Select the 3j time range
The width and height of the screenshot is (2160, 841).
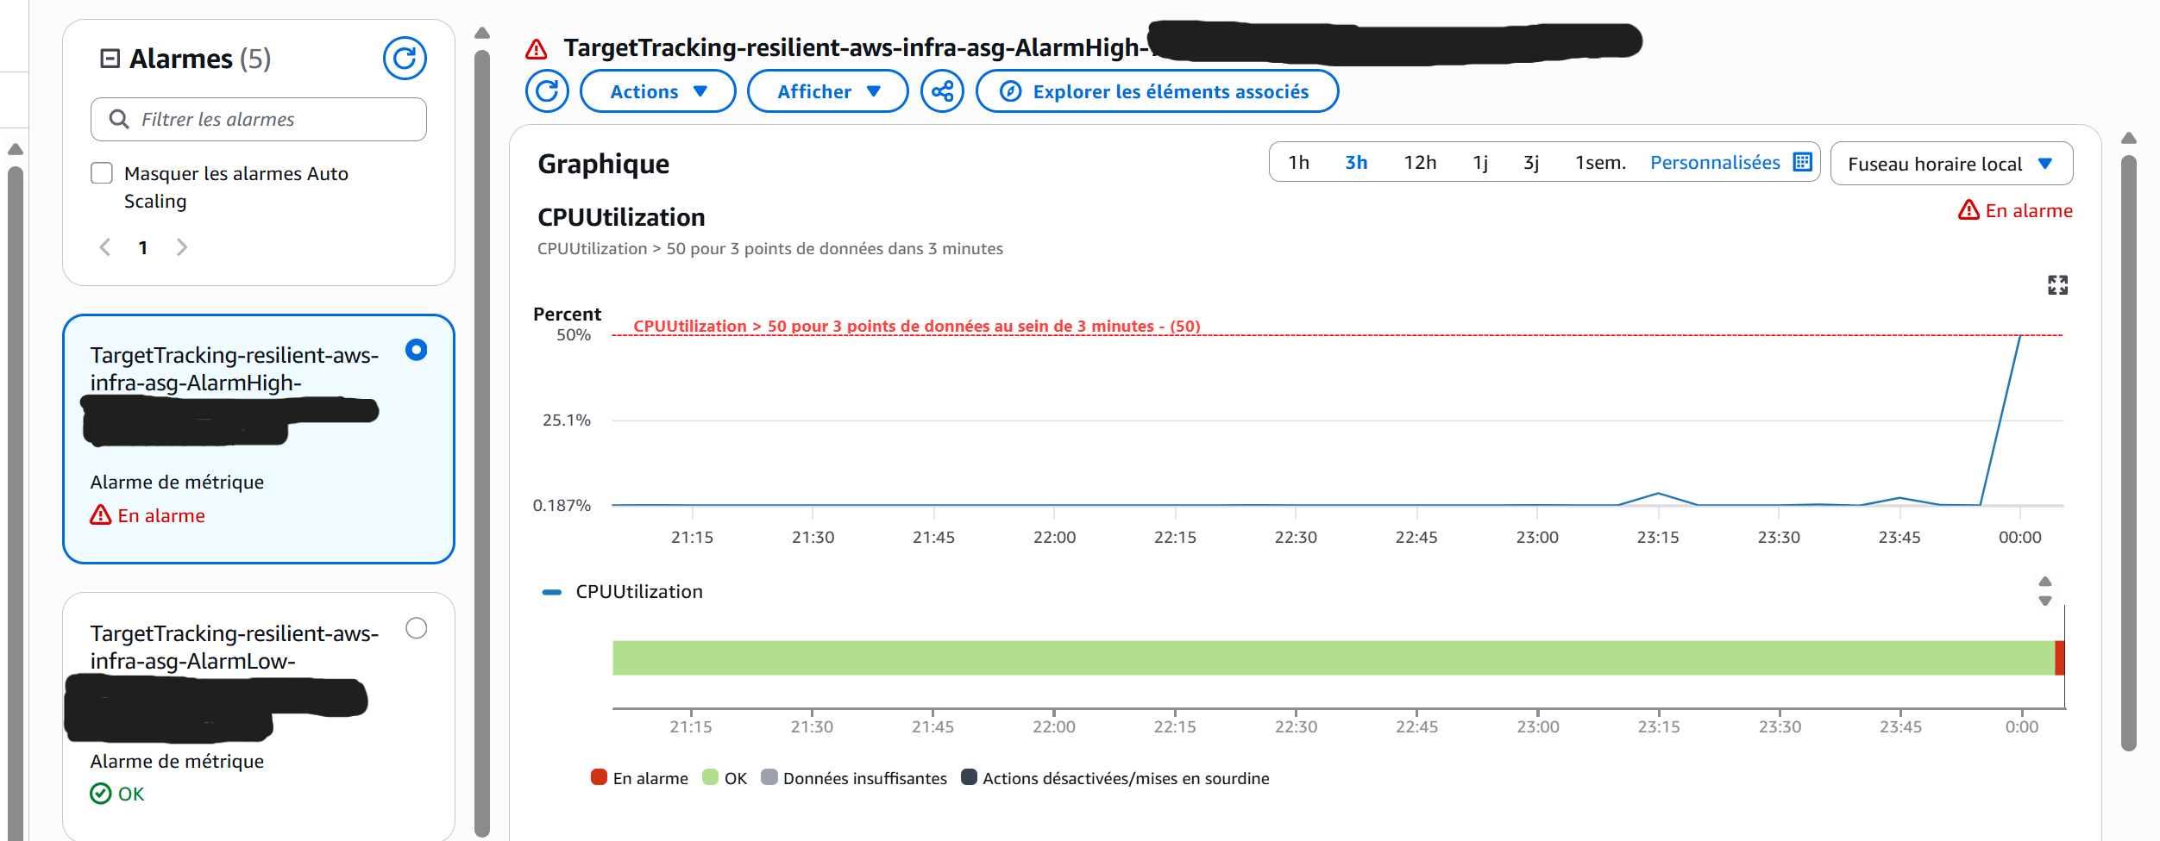click(x=1531, y=163)
